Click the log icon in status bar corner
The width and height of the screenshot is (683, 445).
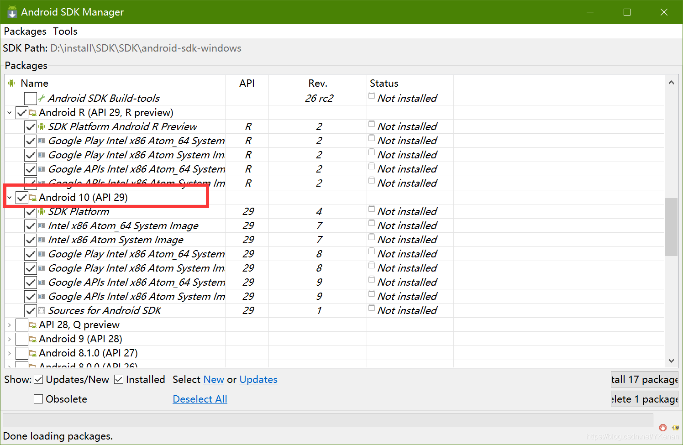(675, 428)
